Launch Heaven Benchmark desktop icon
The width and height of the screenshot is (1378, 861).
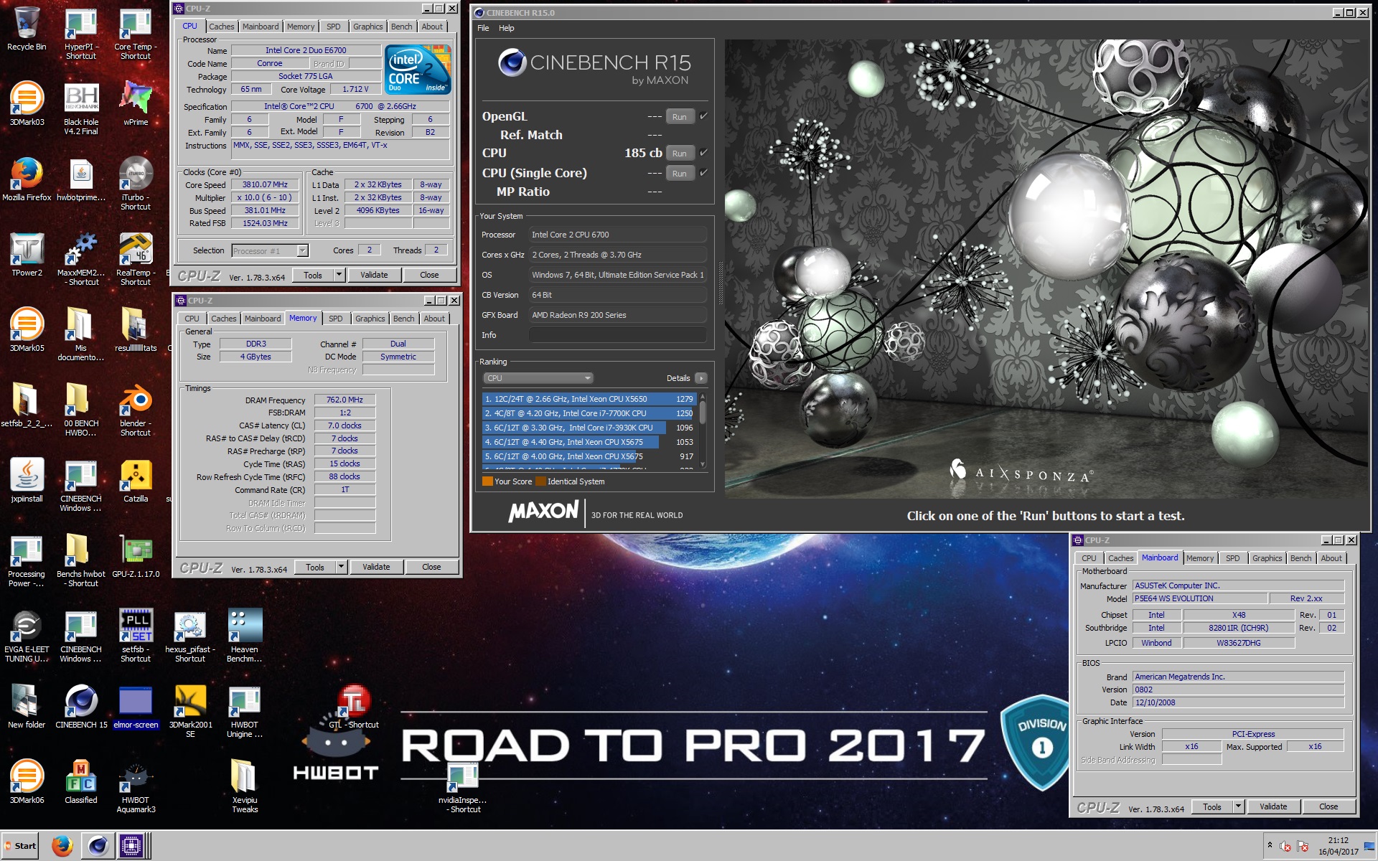[x=245, y=626]
